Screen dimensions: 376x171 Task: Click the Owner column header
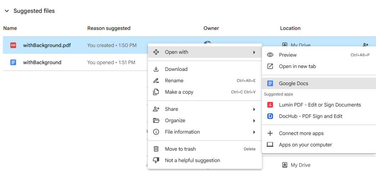(211, 28)
